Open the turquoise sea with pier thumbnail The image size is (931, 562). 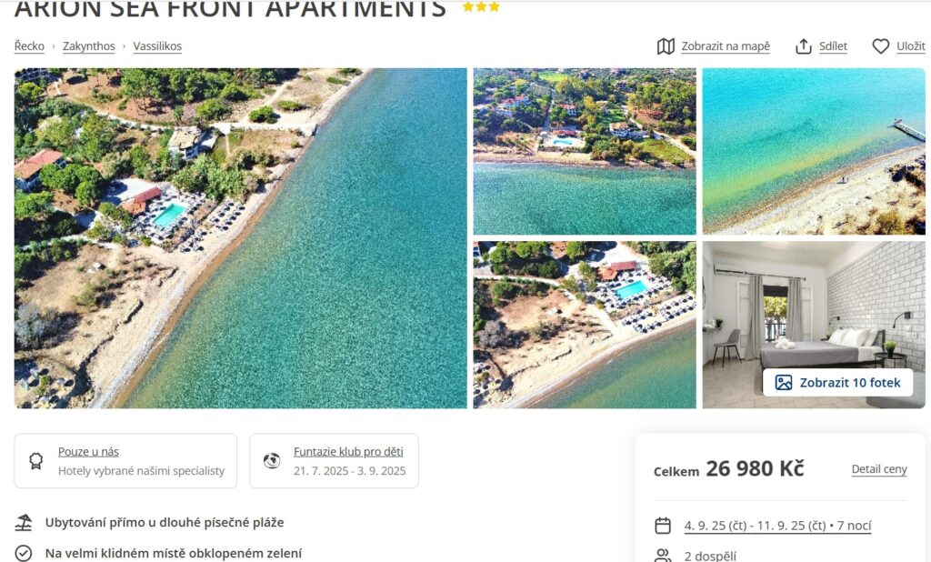(814, 152)
